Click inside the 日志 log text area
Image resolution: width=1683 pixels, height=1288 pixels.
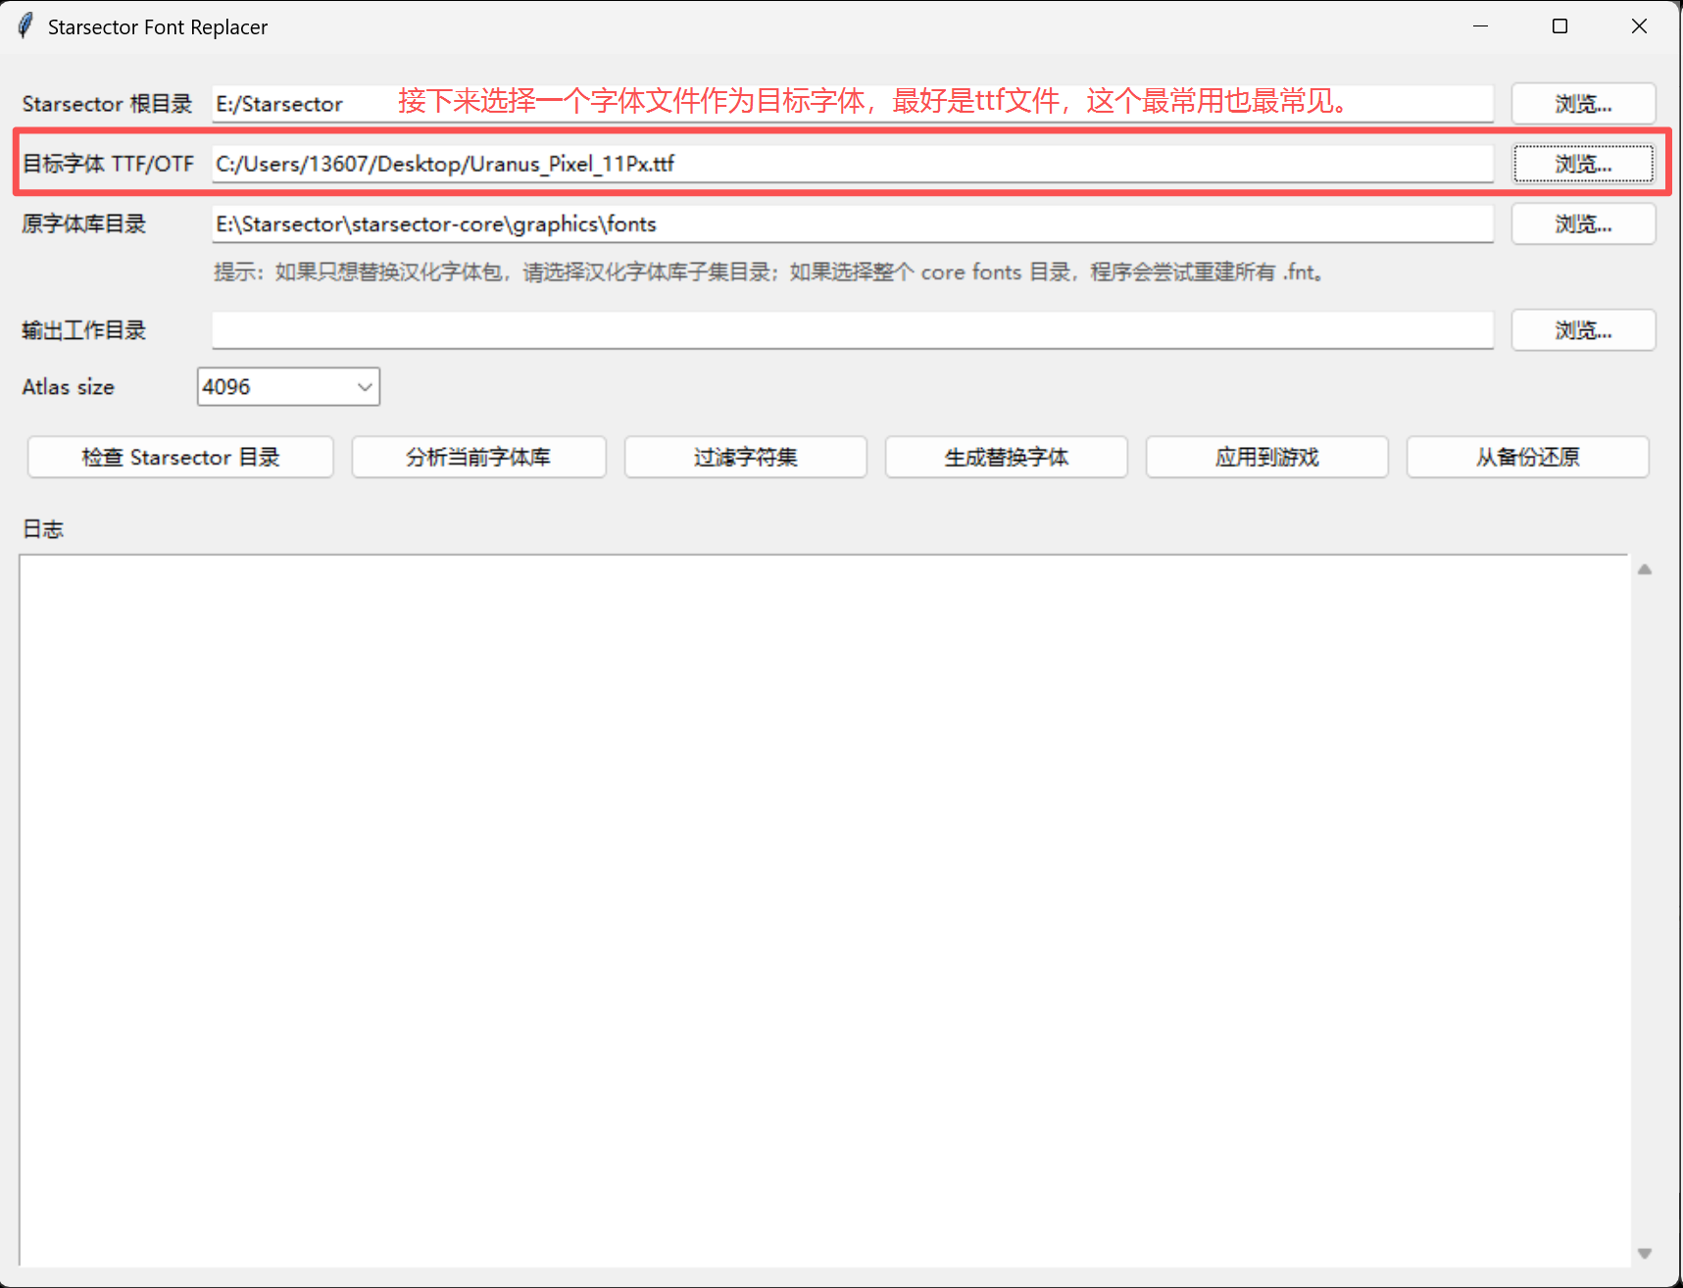(823, 910)
